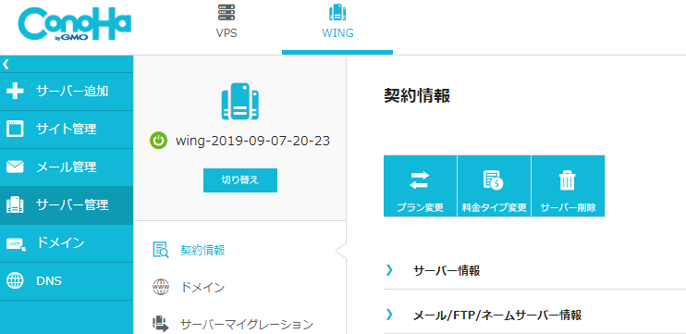Click the 契約情報 page heading
Viewport: 686px width, 334px height.
(x=417, y=95)
